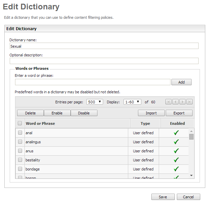217x203 pixels.
Task: Tick the select-all checkbox in table header
Action: coord(20,123)
